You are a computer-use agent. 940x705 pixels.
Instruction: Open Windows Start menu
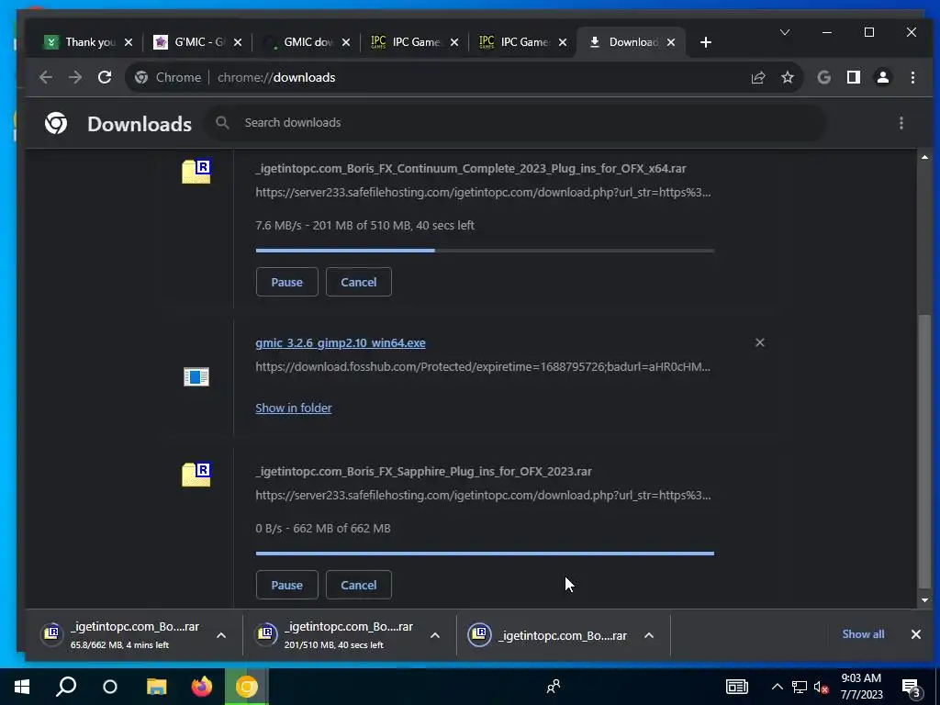pos(22,687)
